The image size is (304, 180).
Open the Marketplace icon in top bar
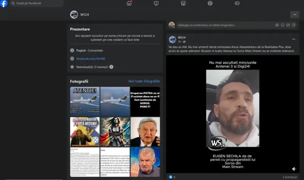click(183, 3)
